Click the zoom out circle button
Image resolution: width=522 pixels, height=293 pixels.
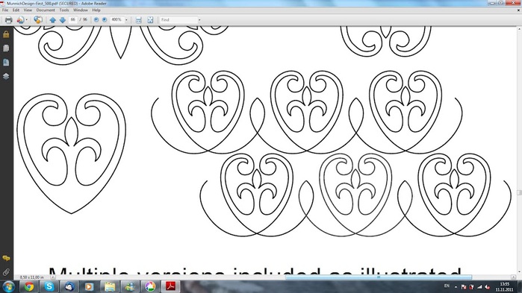click(x=96, y=20)
